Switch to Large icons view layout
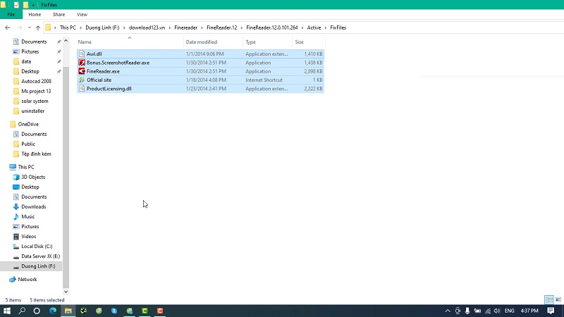Viewport: 564px width, 317px height. click(558, 299)
